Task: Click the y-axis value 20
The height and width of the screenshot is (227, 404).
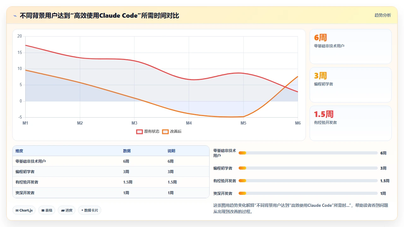Action: tap(20, 36)
